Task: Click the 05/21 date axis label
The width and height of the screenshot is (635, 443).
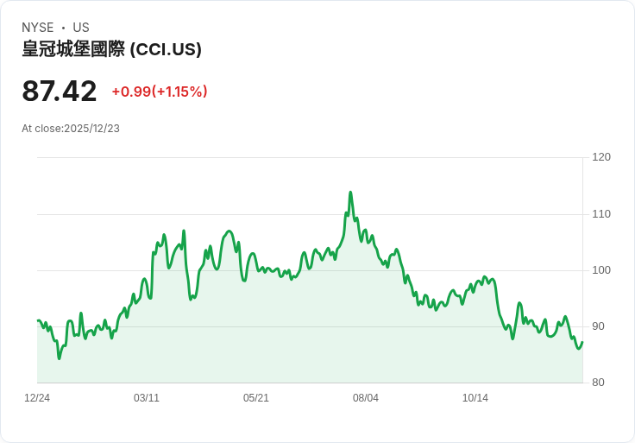Action: pos(256,398)
